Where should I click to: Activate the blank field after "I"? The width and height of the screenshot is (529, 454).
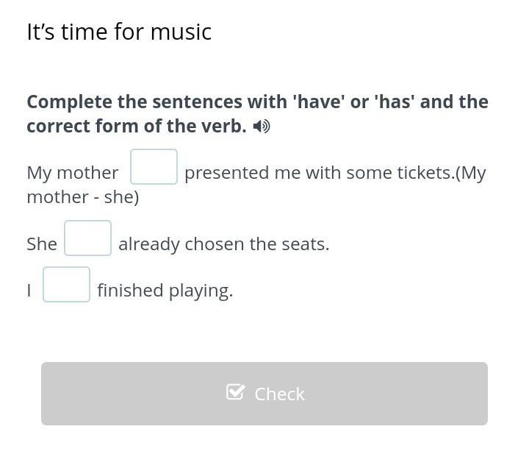(x=66, y=285)
